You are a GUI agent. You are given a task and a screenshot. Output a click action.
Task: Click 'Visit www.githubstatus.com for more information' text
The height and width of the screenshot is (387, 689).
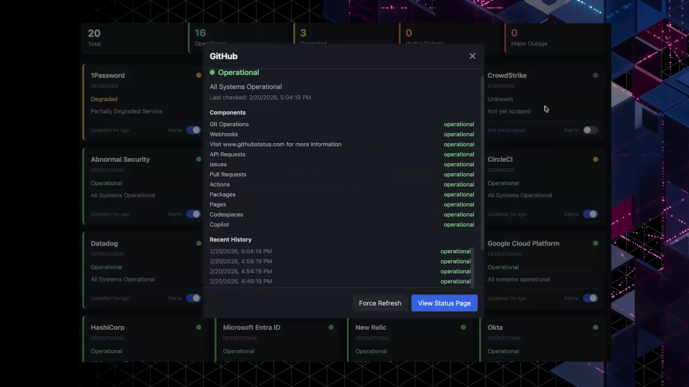click(x=275, y=144)
